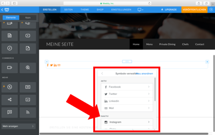
Task: Grab the element drag handle bar
Action: click(x=127, y=61)
